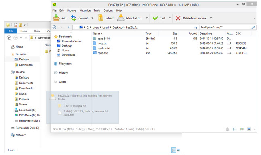Viewport: 261px width, 155px height.
Task: Open the Help menu
Action: [119, 10]
